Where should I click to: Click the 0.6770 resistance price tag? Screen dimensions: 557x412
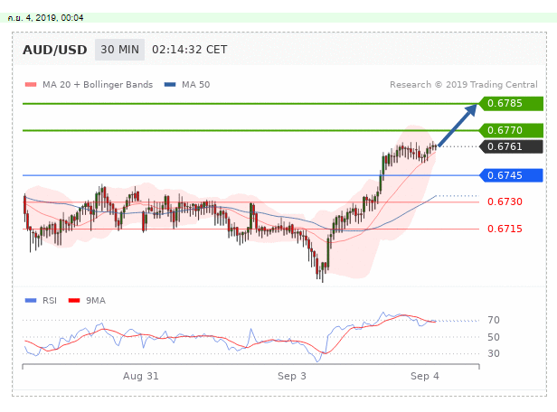click(x=511, y=130)
